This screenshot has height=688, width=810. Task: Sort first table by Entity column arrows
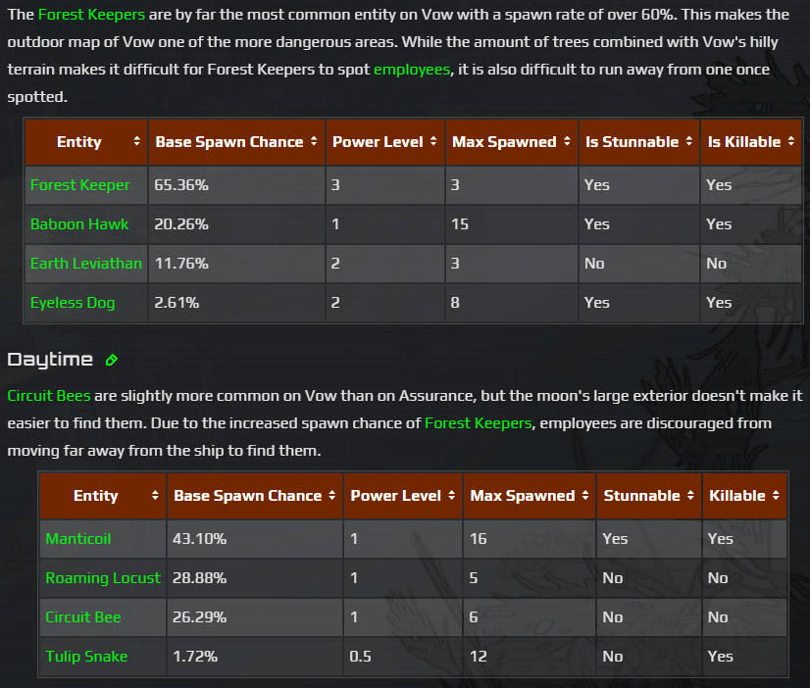click(136, 142)
